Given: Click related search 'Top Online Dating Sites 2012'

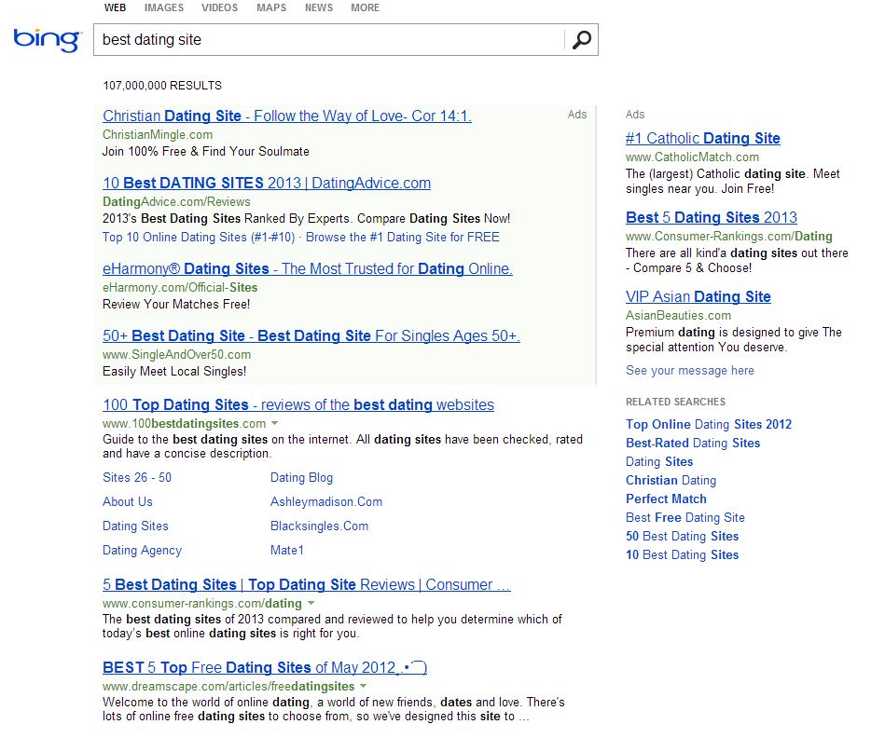Looking at the screenshot, I should click(x=709, y=424).
